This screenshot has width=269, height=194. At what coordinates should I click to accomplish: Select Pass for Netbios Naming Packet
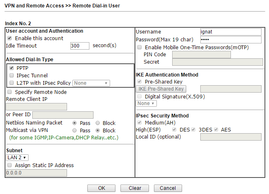pyautogui.click(x=75, y=123)
